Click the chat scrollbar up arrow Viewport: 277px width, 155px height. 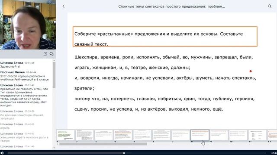click(x=54, y=60)
